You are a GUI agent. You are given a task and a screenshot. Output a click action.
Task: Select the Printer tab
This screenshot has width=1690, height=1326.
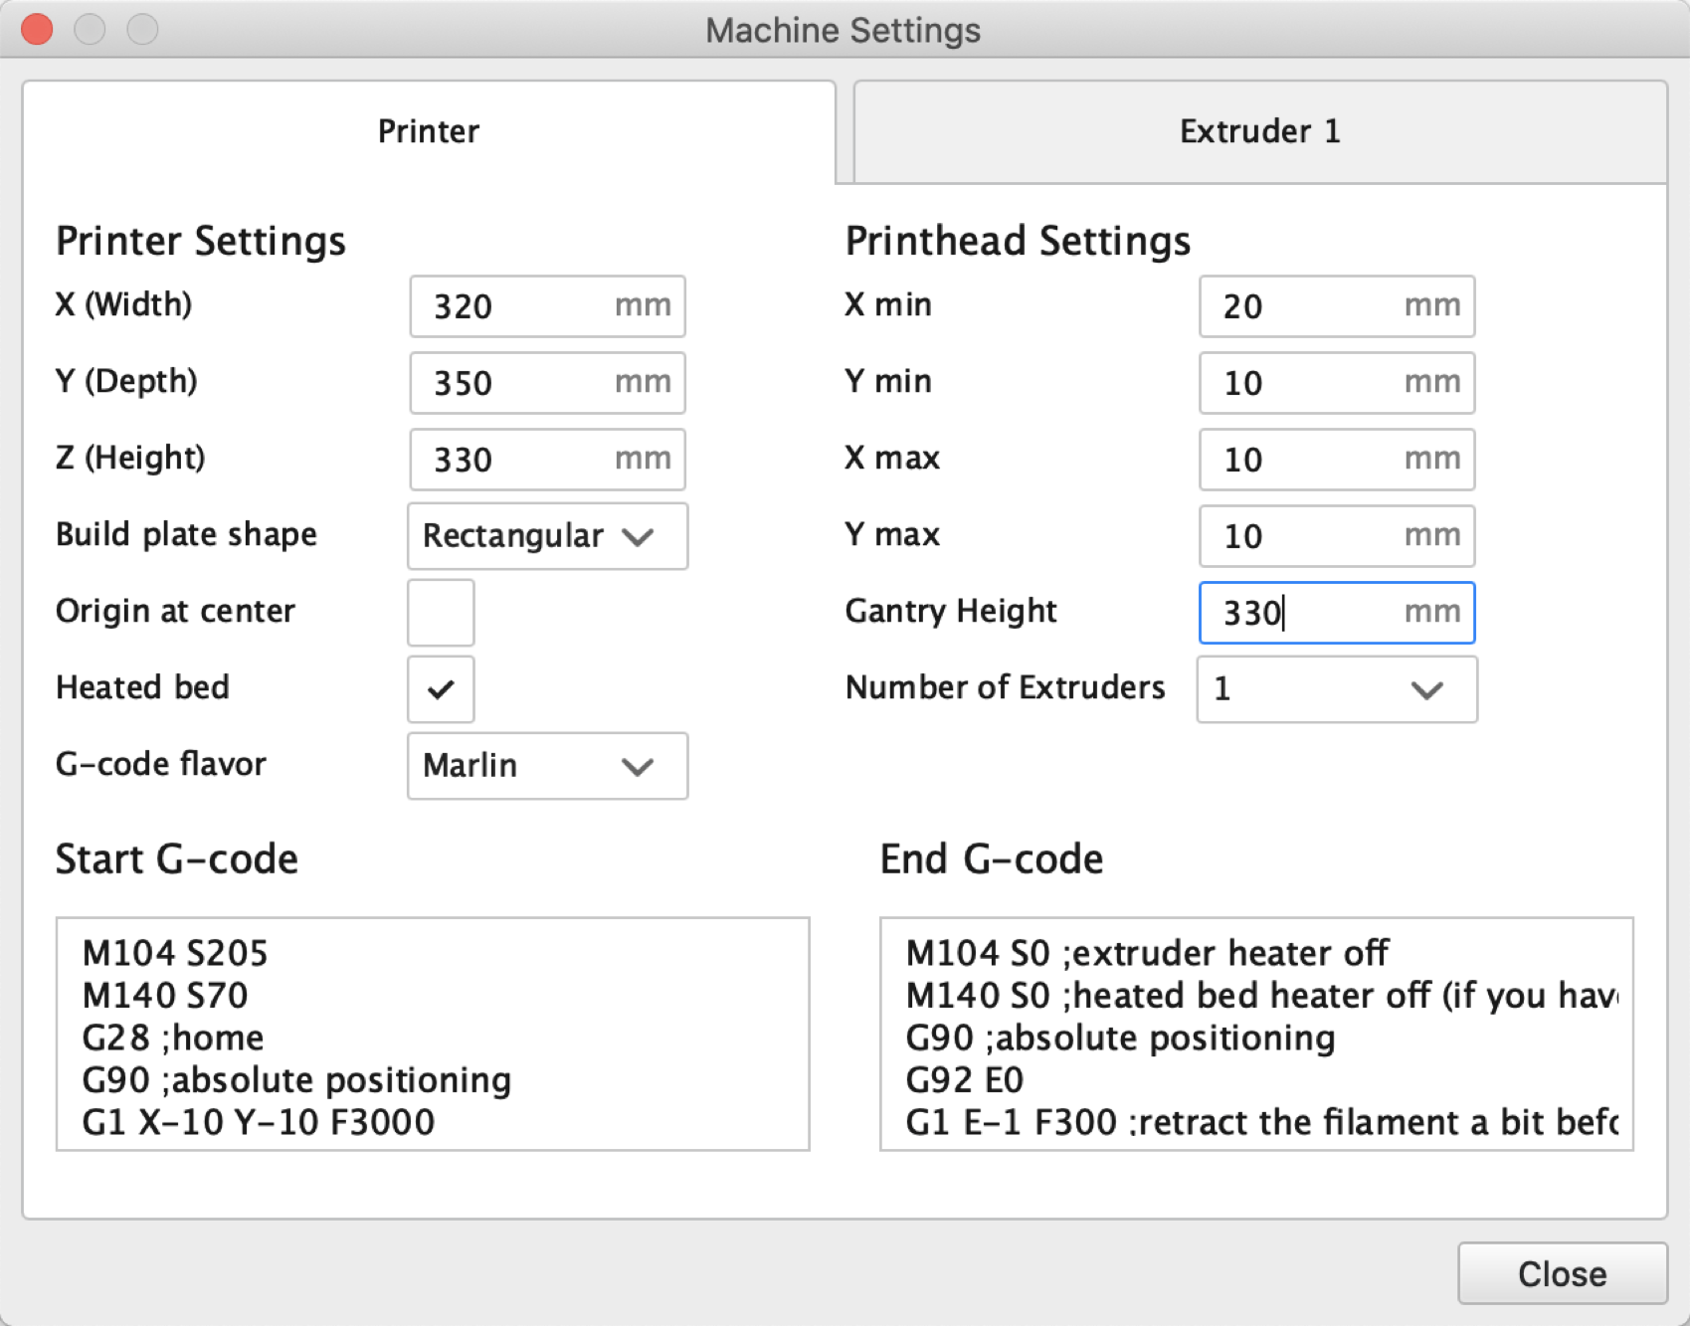428,130
